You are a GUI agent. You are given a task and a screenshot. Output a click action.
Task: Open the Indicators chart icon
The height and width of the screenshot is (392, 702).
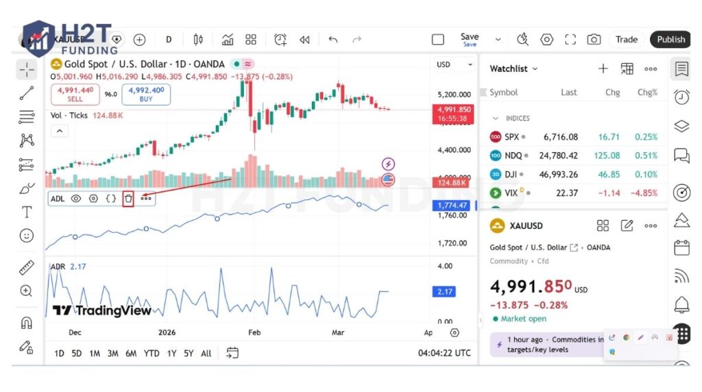tap(228, 40)
